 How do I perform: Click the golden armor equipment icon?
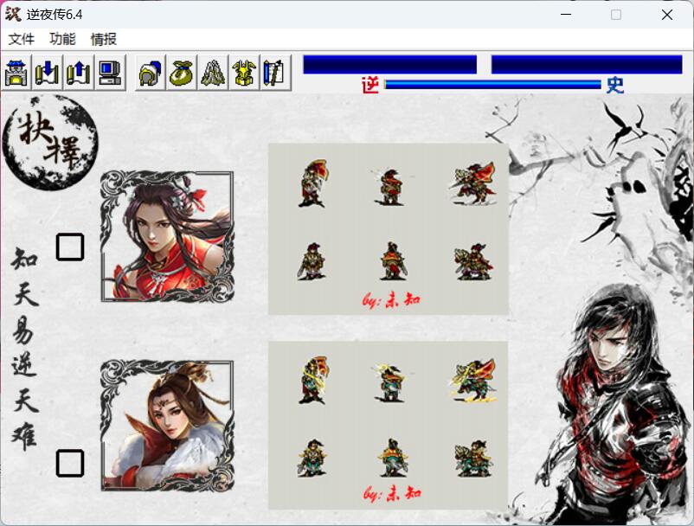pyautogui.click(x=244, y=73)
